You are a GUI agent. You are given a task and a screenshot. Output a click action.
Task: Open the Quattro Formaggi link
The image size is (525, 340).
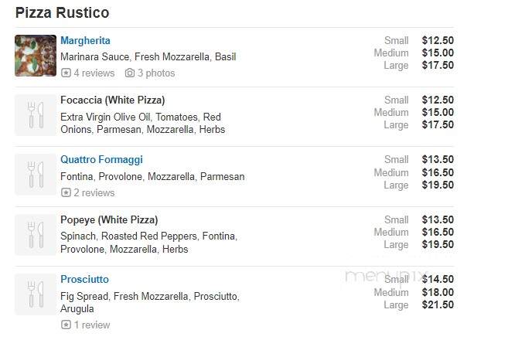101,160
